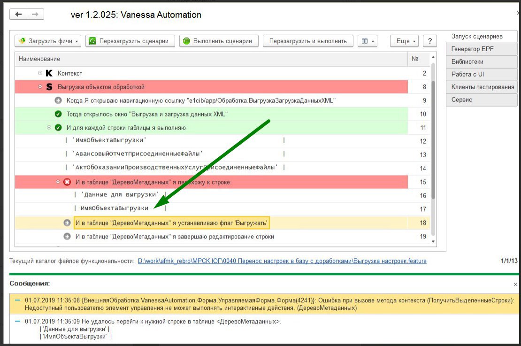The image size is (521, 346).
Task: Expand the Контекст tree node
Action: click(40, 73)
